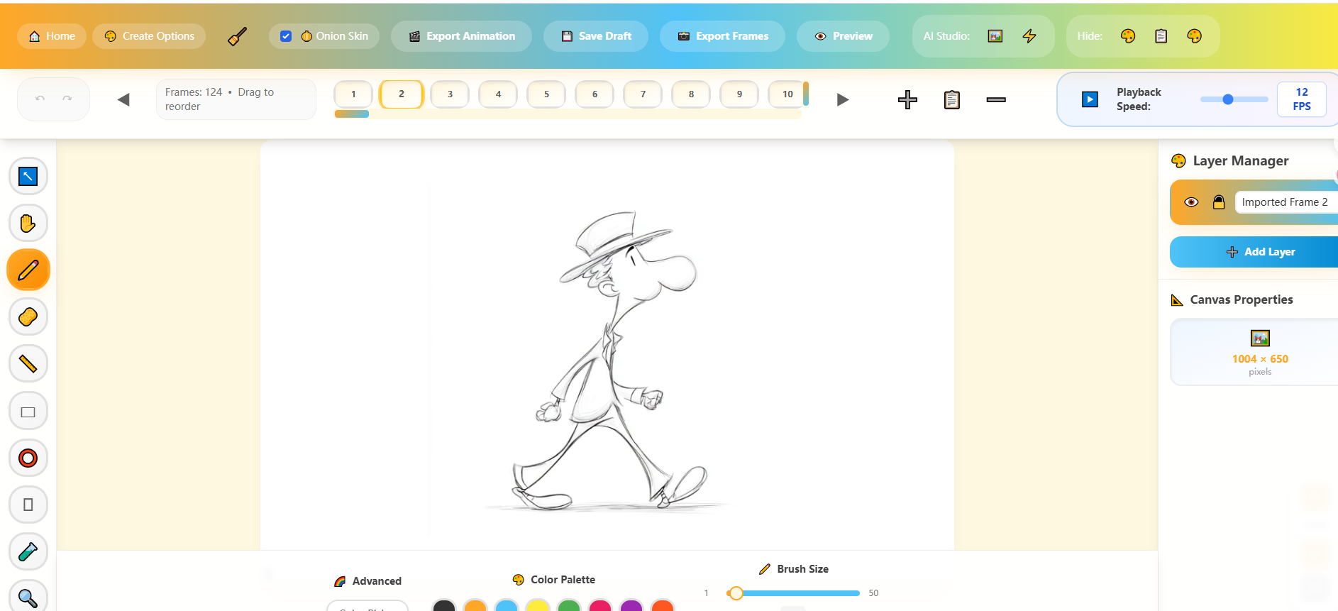Choose the pencil drawing tool
Viewport: 1338px width, 611px height.
[28, 270]
